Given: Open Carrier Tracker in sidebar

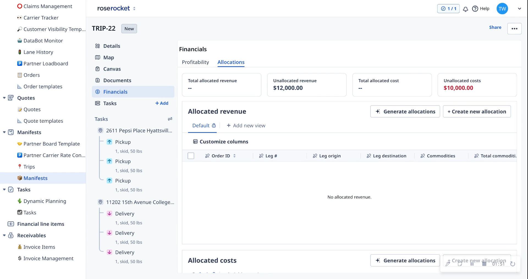Looking at the screenshot, I should coord(41,18).
